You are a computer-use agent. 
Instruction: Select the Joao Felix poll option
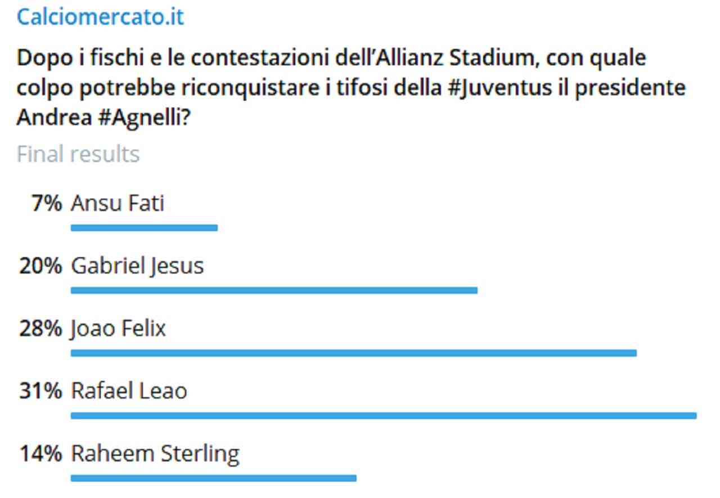point(119,328)
